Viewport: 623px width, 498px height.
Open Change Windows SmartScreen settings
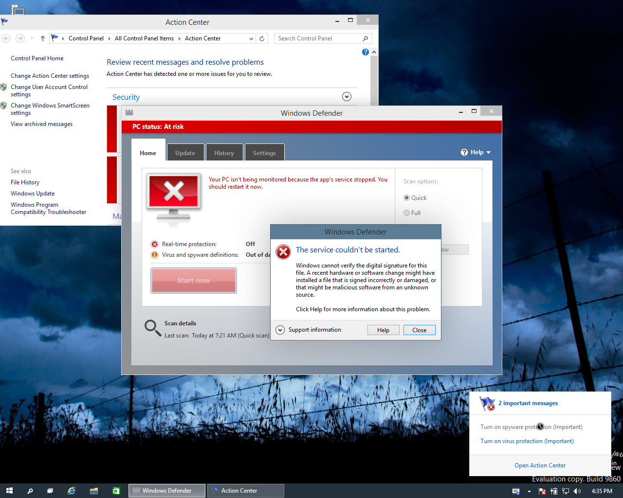click(x=50, y=109)
